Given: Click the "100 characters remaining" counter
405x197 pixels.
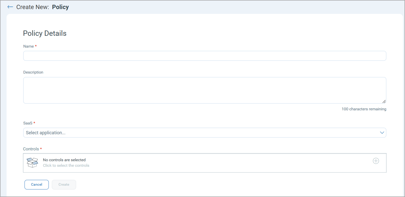Looking at the screenshot, I should pos(364,109).
